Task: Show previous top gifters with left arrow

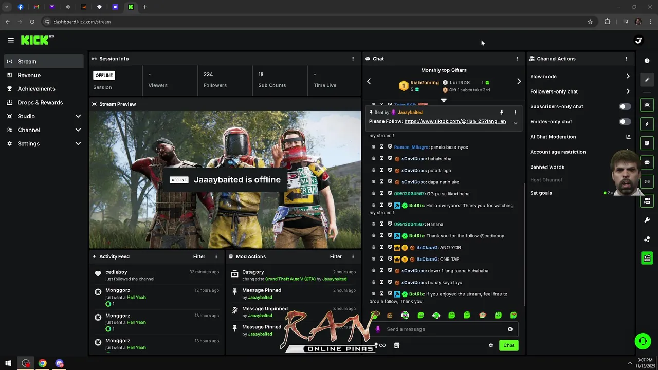Action: [x=369, y=81]
